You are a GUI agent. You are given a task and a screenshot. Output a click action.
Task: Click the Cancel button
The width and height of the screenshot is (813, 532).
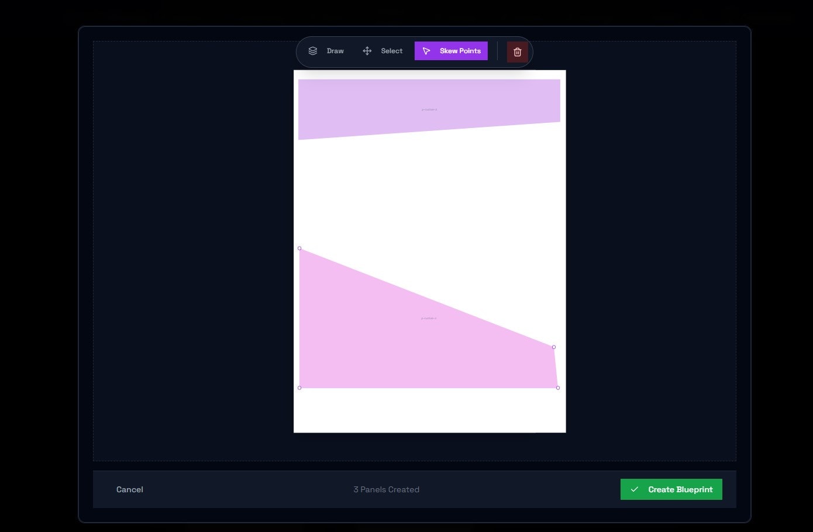(130, 489)
